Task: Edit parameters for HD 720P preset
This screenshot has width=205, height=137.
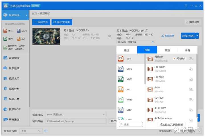Action: point(191,79)
